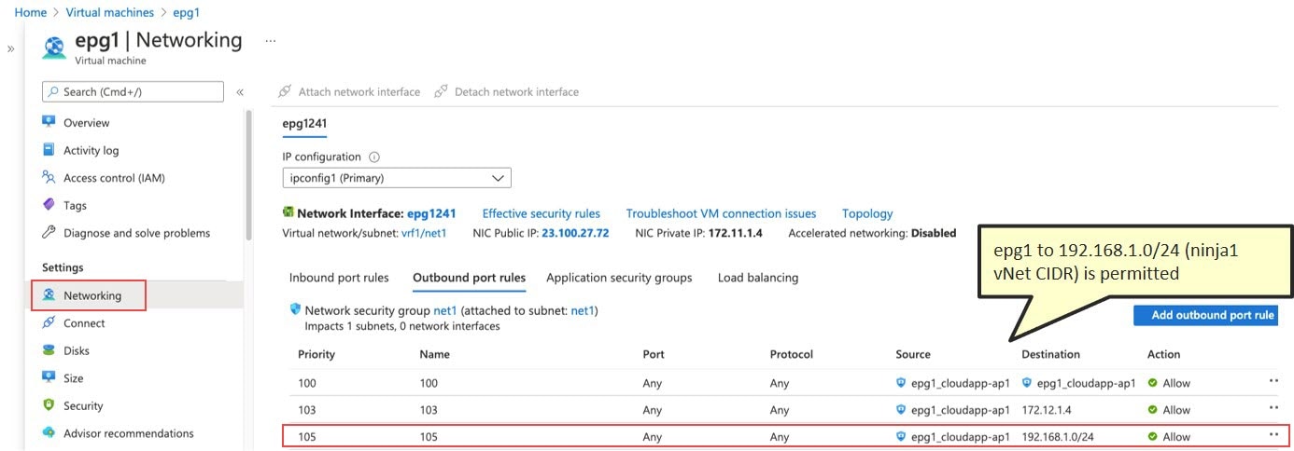Click the Diagnose and solve problems wrench icon
The height and width of the screenshot is (451, 1294).
[x=49, y=233]
